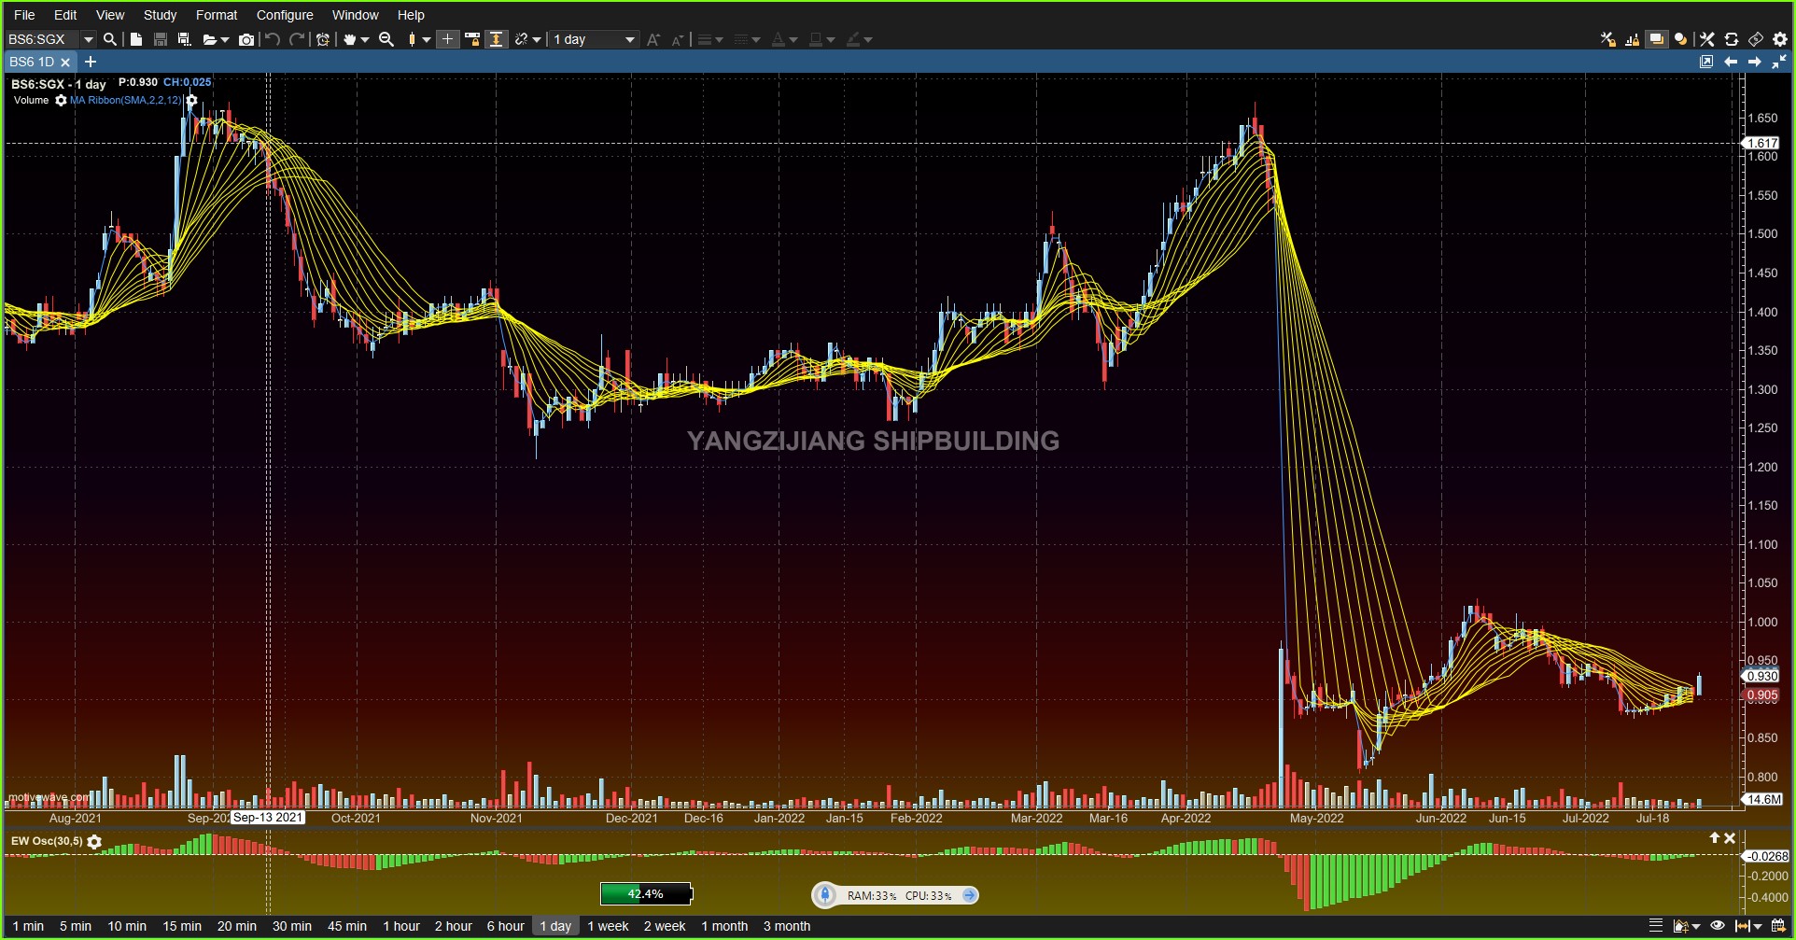Close the EW Osc panel
This screenshot has height=940, width=1796.
click(x=1730, y=838)
